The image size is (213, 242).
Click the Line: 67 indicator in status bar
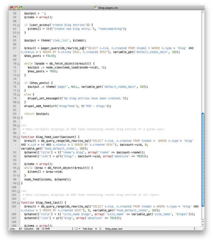click(x=16, y=229)
